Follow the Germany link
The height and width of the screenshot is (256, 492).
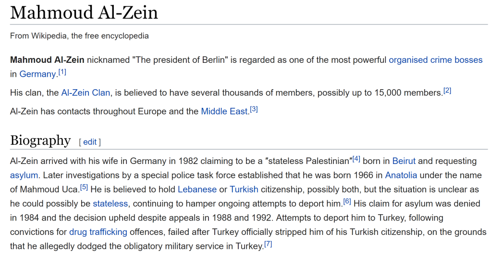(37, 74)
